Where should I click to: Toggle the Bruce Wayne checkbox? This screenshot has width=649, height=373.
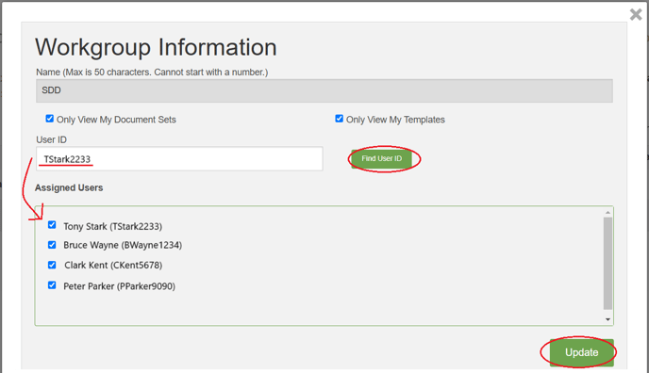coord(52,245)
